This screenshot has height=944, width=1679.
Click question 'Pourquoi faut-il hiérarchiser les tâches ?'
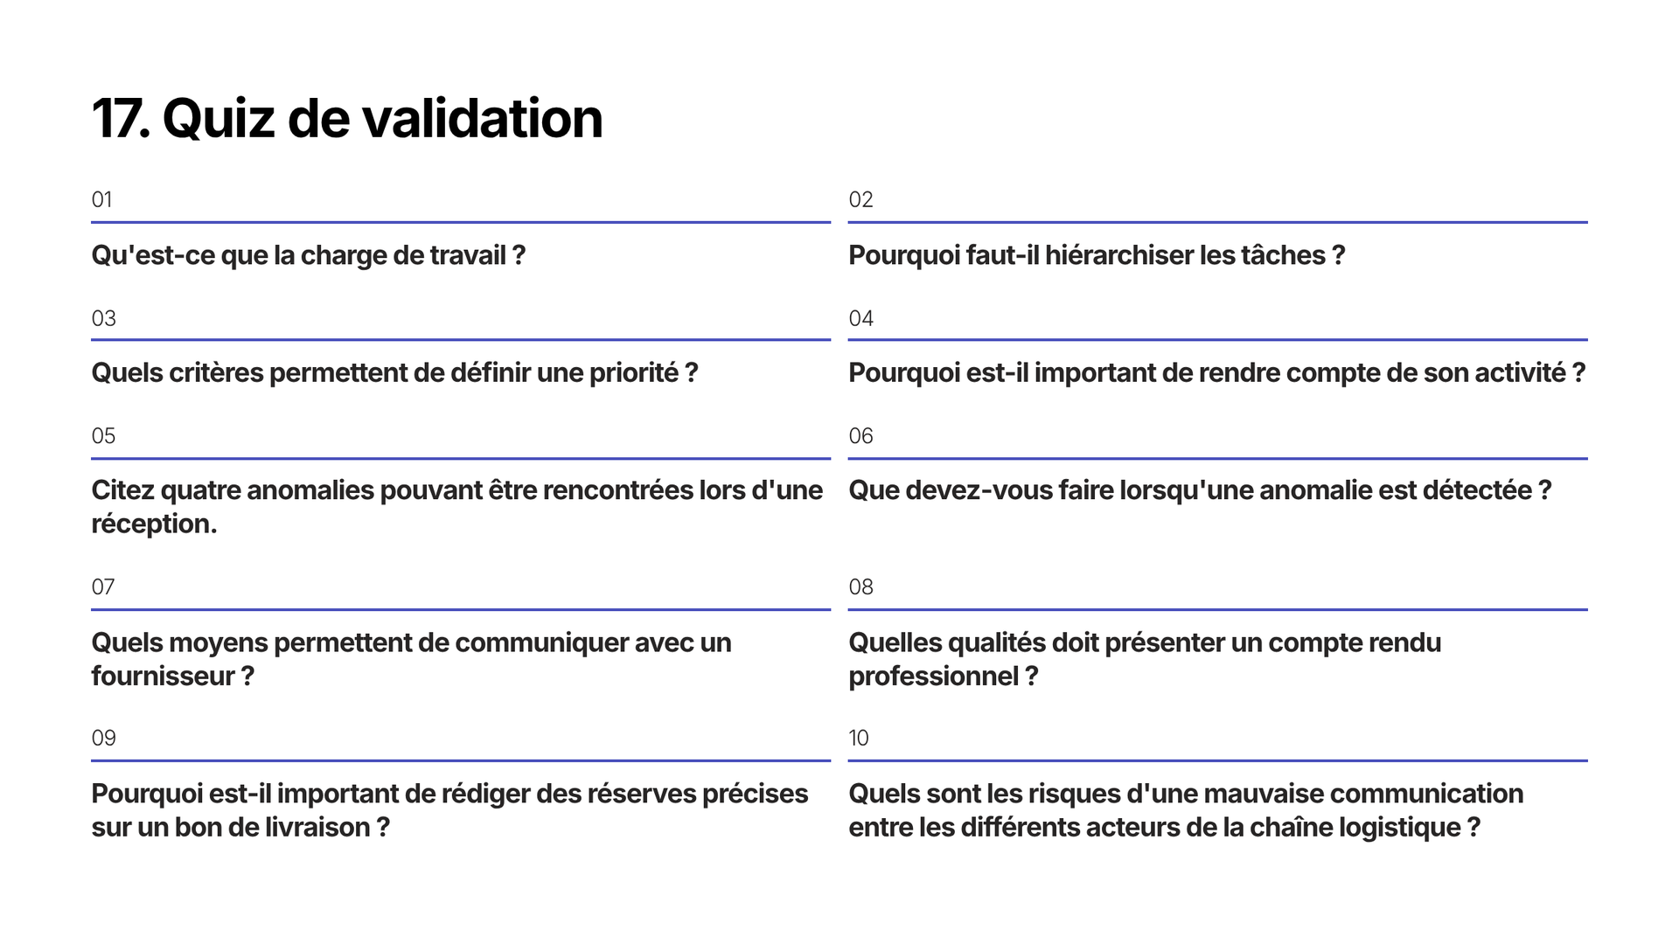pos(1097,255)
